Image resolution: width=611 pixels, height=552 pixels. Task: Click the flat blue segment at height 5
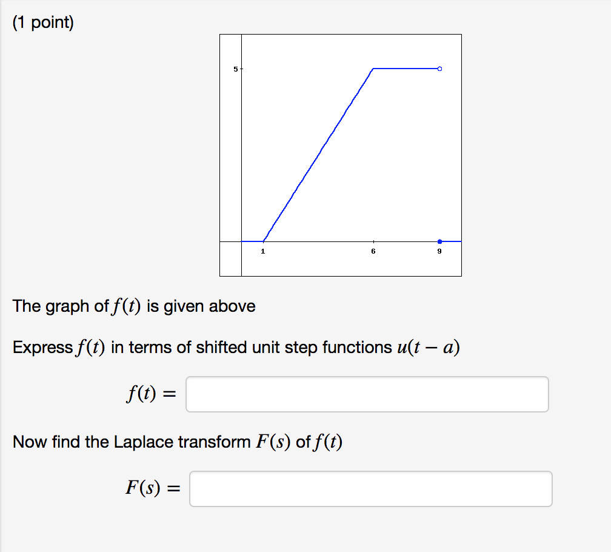click(406, 69)
